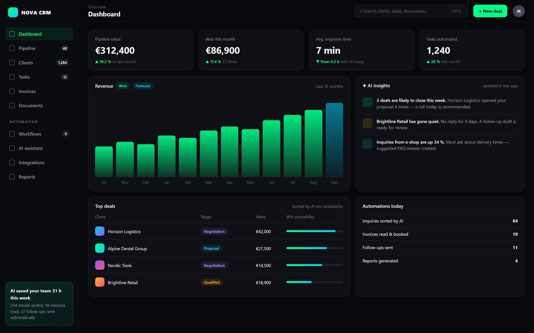The width and height of the screenshot is (534, 333).
Task: Click the AI assistant sidebar icon
Action: 12,148
